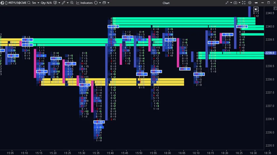Expand the screenshot options dropdown arrow
The image size is (277, 155).
coord(239,3)
